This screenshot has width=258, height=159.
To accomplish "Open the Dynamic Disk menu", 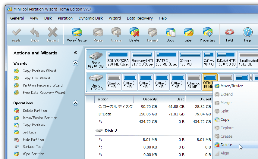I will click(x=91, y=18).
